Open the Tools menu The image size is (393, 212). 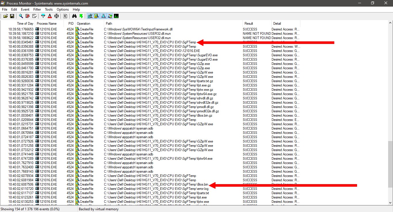(49, 9)
